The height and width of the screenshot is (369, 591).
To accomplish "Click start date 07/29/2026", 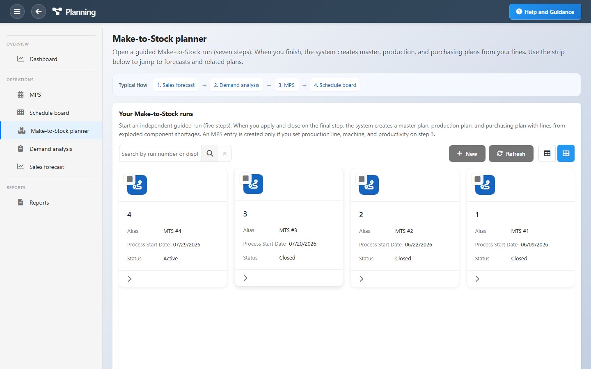I will (187, 244).
